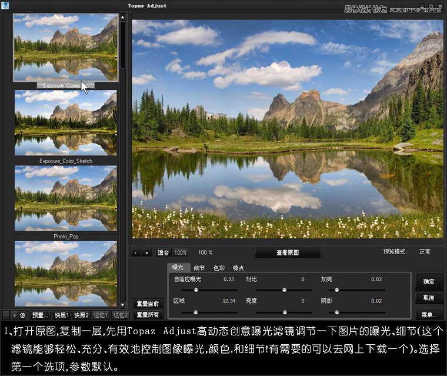Click preset list scroll up arrow
Screen dimensions: 447x376
pos(122,17)
